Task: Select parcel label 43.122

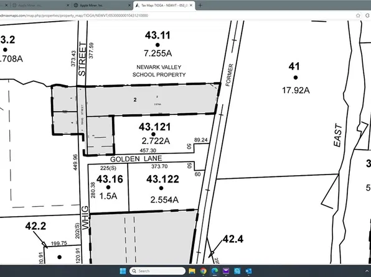Action: (163, 179)
